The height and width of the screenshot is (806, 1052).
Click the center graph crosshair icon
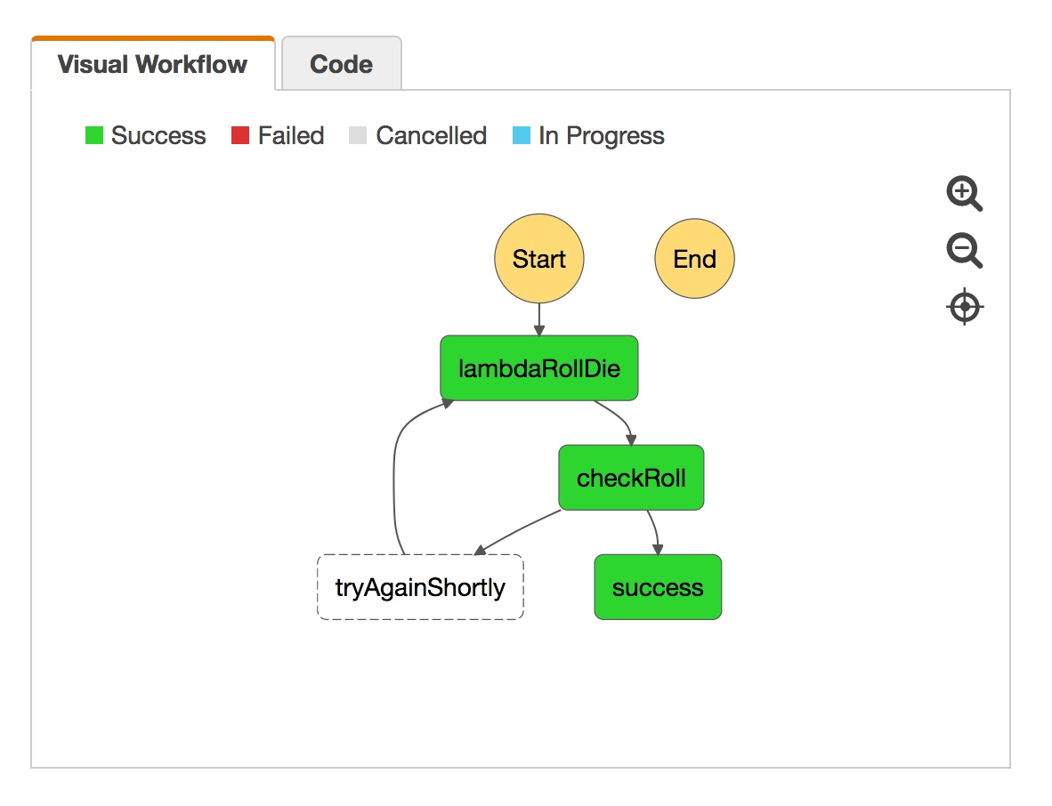[965, 308]
